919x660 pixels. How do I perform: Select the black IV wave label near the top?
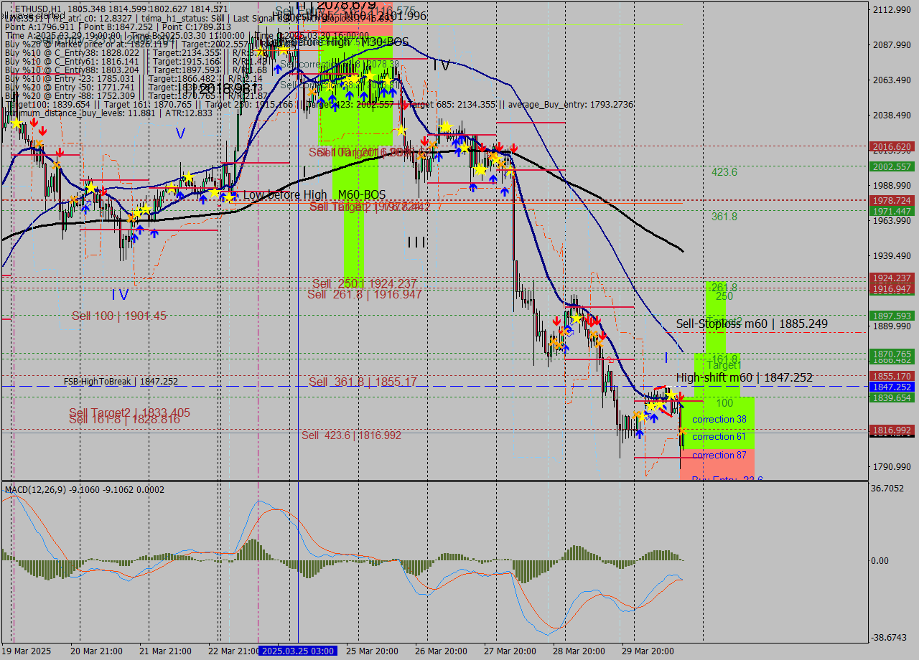(x=442, y=65)
